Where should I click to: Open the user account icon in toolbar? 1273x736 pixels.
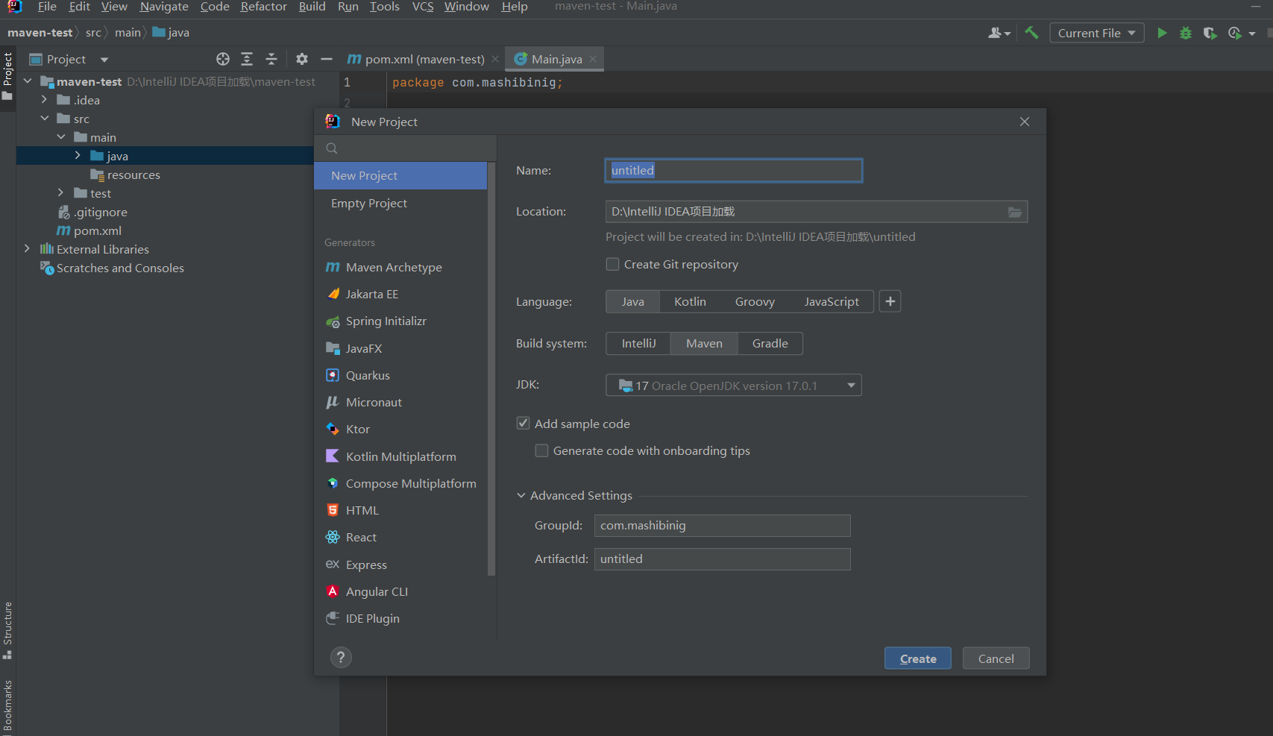(x=999, y=33)
